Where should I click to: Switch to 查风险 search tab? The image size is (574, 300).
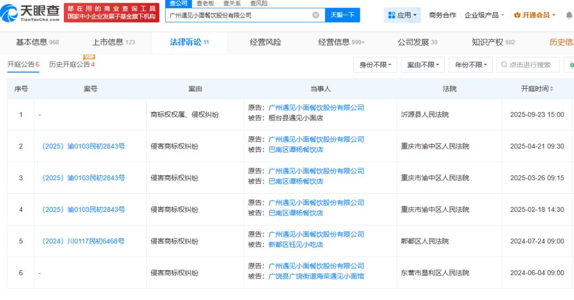click(259, 3)
